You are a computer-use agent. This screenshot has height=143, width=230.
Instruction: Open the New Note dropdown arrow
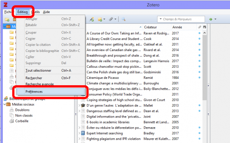tap(104, 19)
